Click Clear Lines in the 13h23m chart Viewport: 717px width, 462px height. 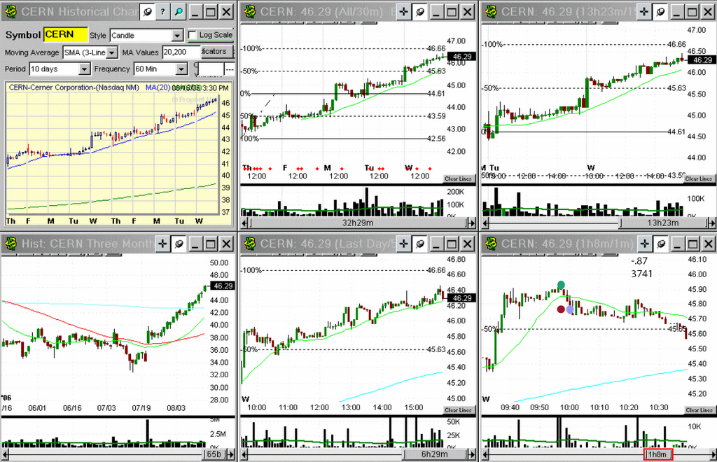pos(698,178)
